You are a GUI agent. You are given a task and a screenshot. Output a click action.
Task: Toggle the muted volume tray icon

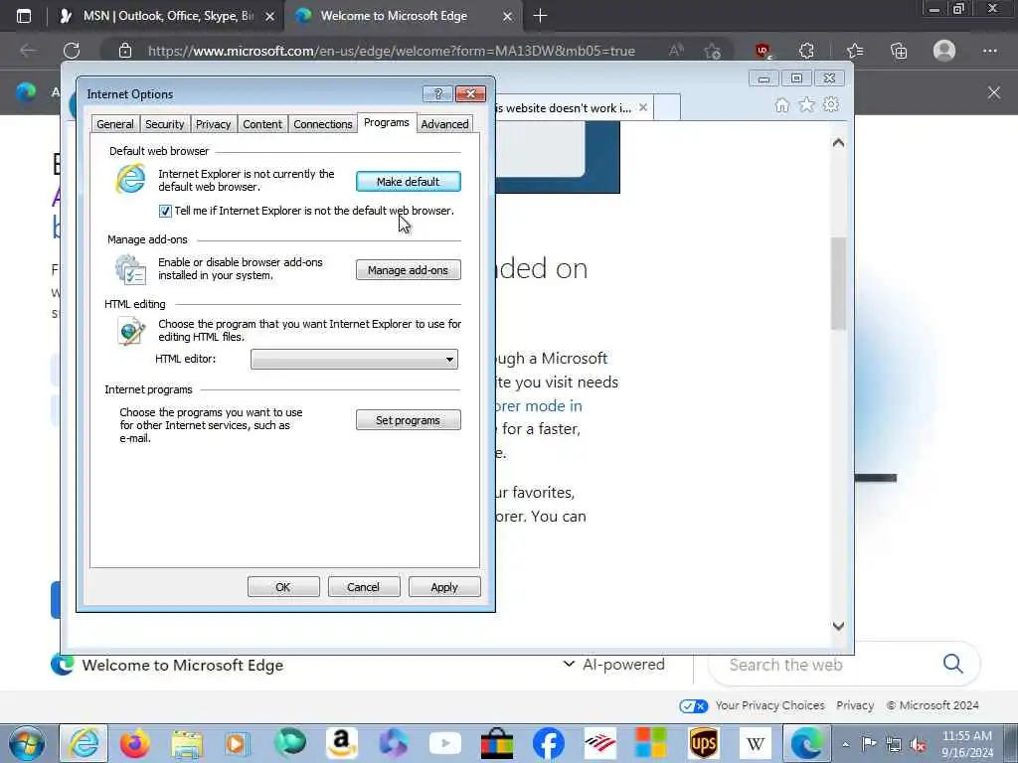pyautogui.click(x=918, y=745)
